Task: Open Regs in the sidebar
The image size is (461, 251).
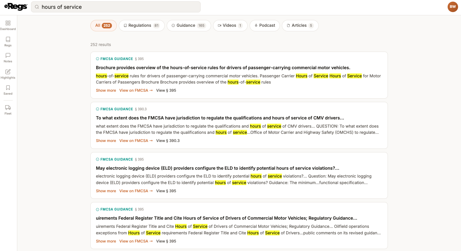Action: [x=8, y=42]
